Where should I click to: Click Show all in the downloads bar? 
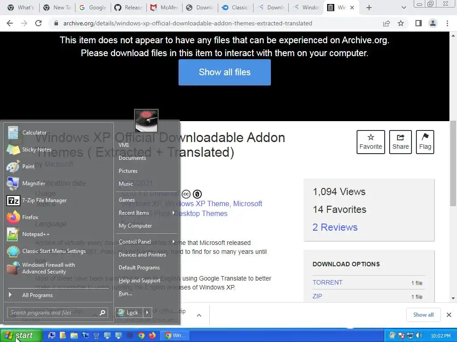(x=423, y=315)
